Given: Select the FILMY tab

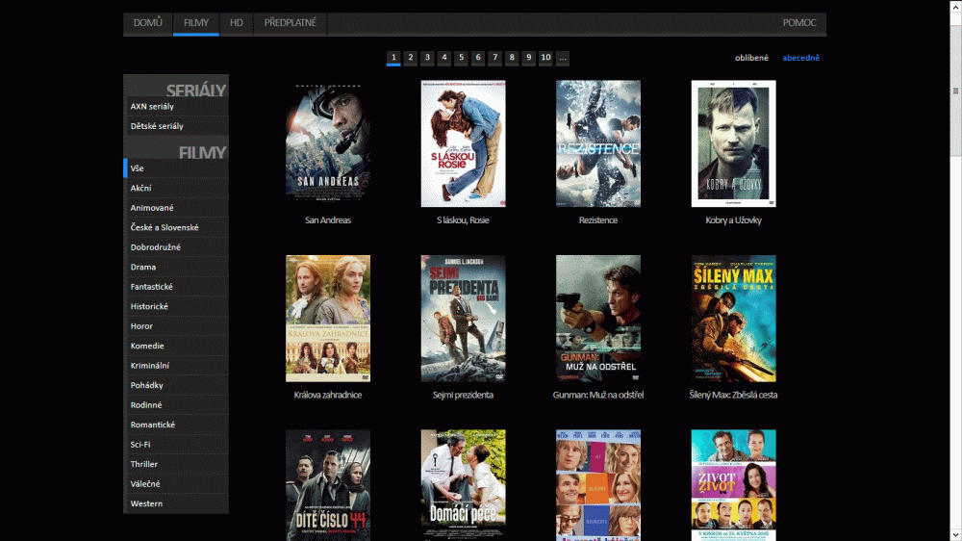Looking at the screenshot, I should coord(195,23).
